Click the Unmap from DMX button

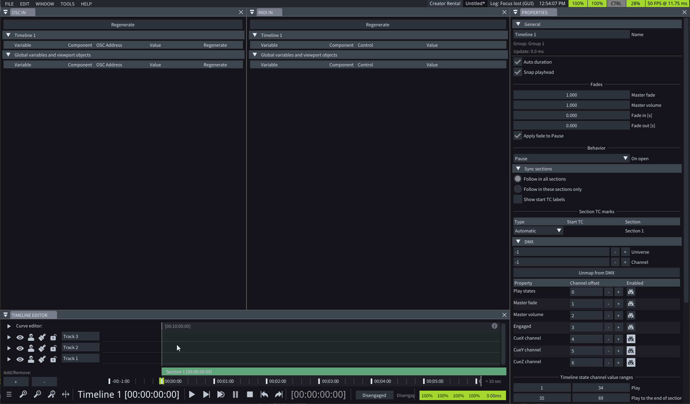pos(596,273)
